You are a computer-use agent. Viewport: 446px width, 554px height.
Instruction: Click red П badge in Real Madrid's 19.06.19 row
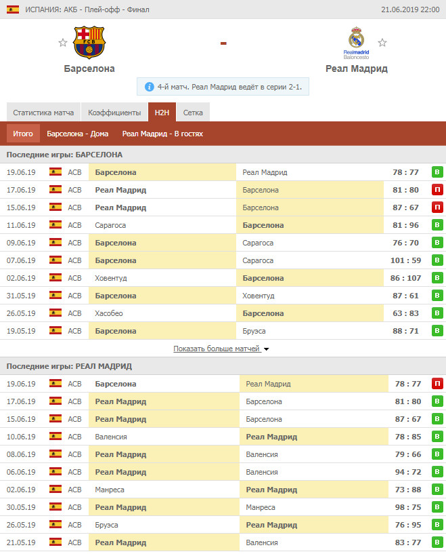[437, 384]
